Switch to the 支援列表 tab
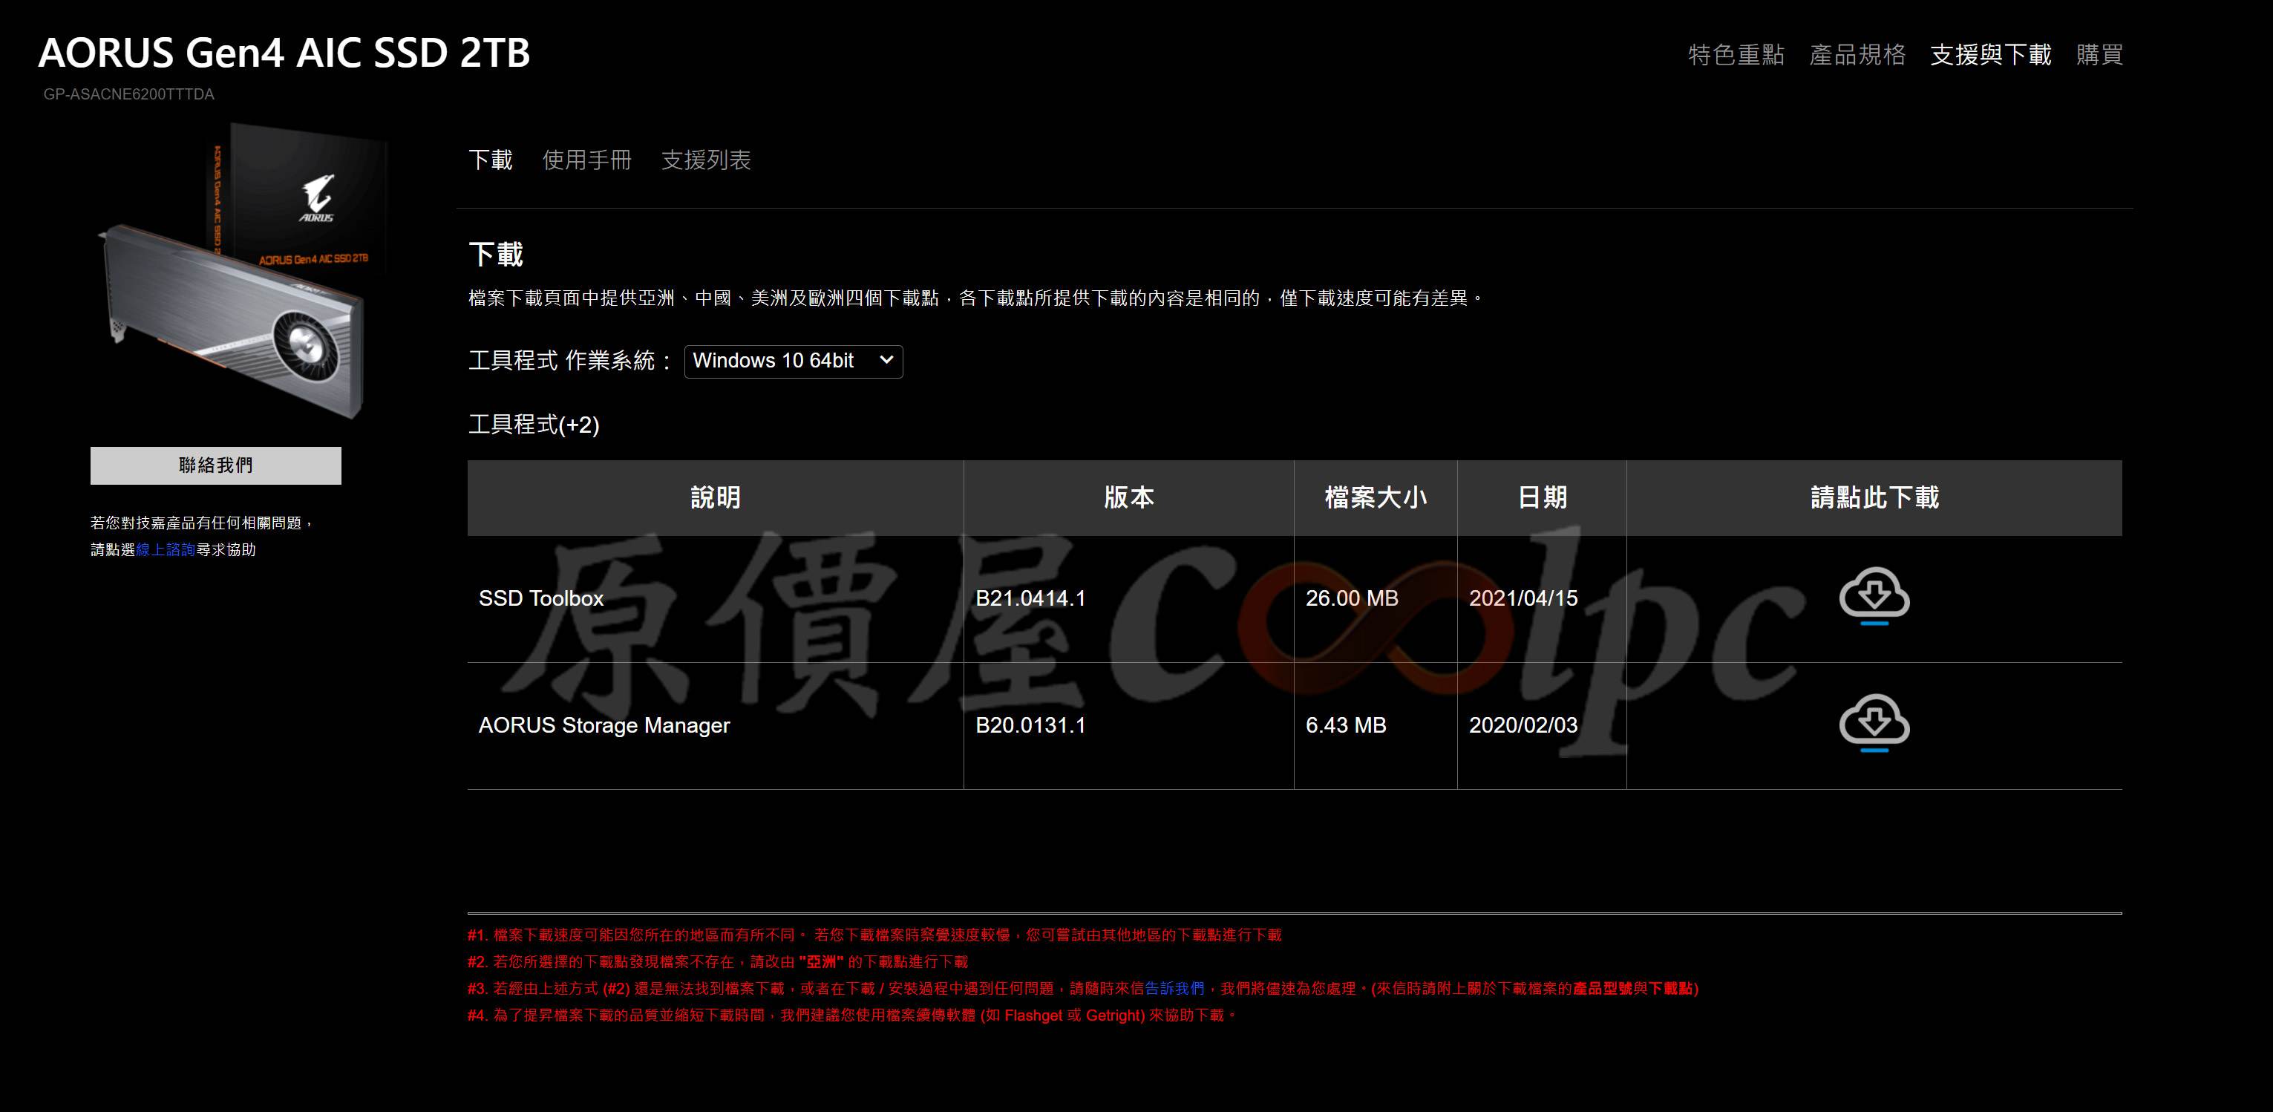This screenshot has width=2273, height=1112. pos(706,160)
